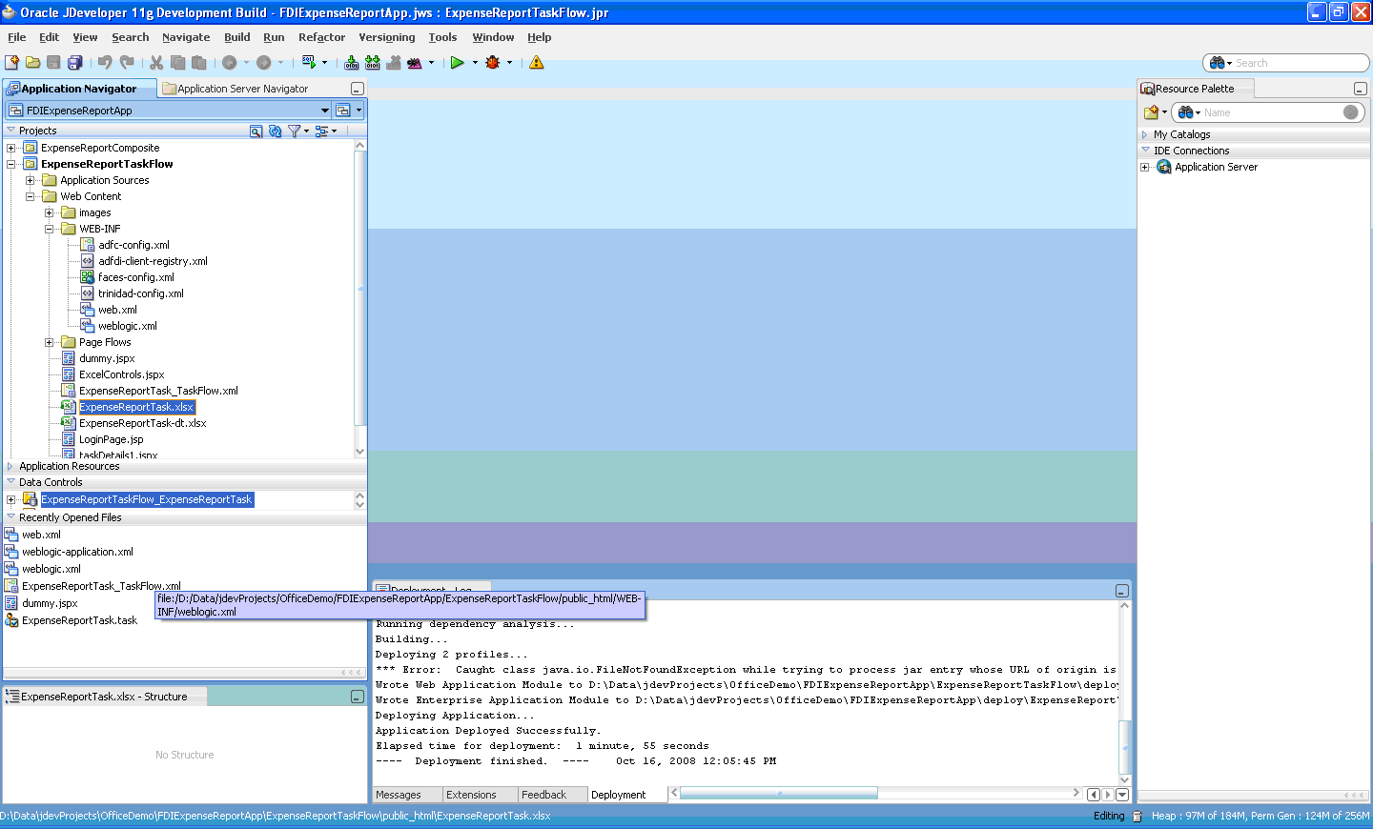This screenshot has width=1373, height=829.
Task: Select the Application Server Navigator tab
Action: click(242, 89)
